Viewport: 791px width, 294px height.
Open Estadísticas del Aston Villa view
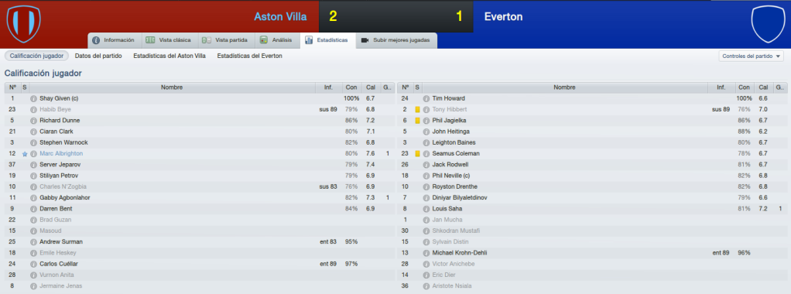click(x=169, y=56)
